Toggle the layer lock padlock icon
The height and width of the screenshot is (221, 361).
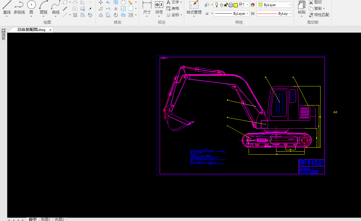click(x=226, y=5)
